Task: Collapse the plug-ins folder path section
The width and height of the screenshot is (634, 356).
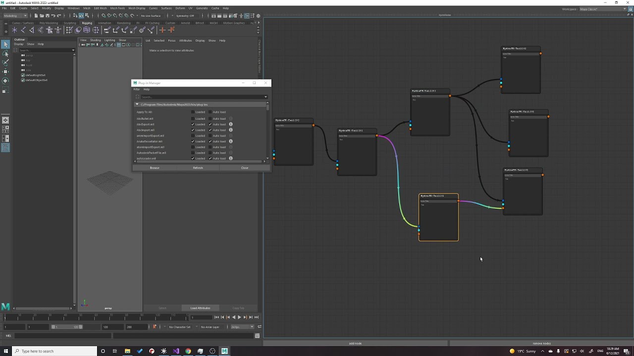Action: pyautogui.click(x=137, y=104)
